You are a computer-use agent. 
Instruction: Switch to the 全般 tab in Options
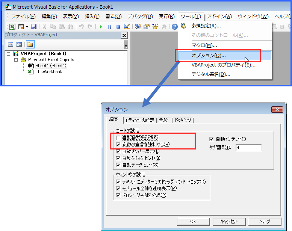pos(163,120)
